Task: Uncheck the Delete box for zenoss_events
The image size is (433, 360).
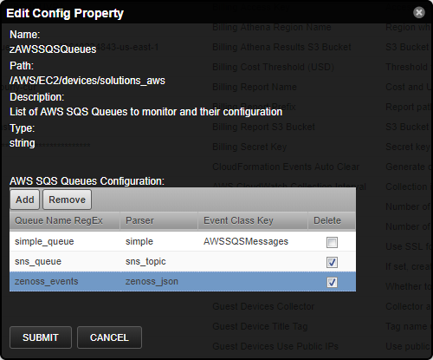Action: 332,282
